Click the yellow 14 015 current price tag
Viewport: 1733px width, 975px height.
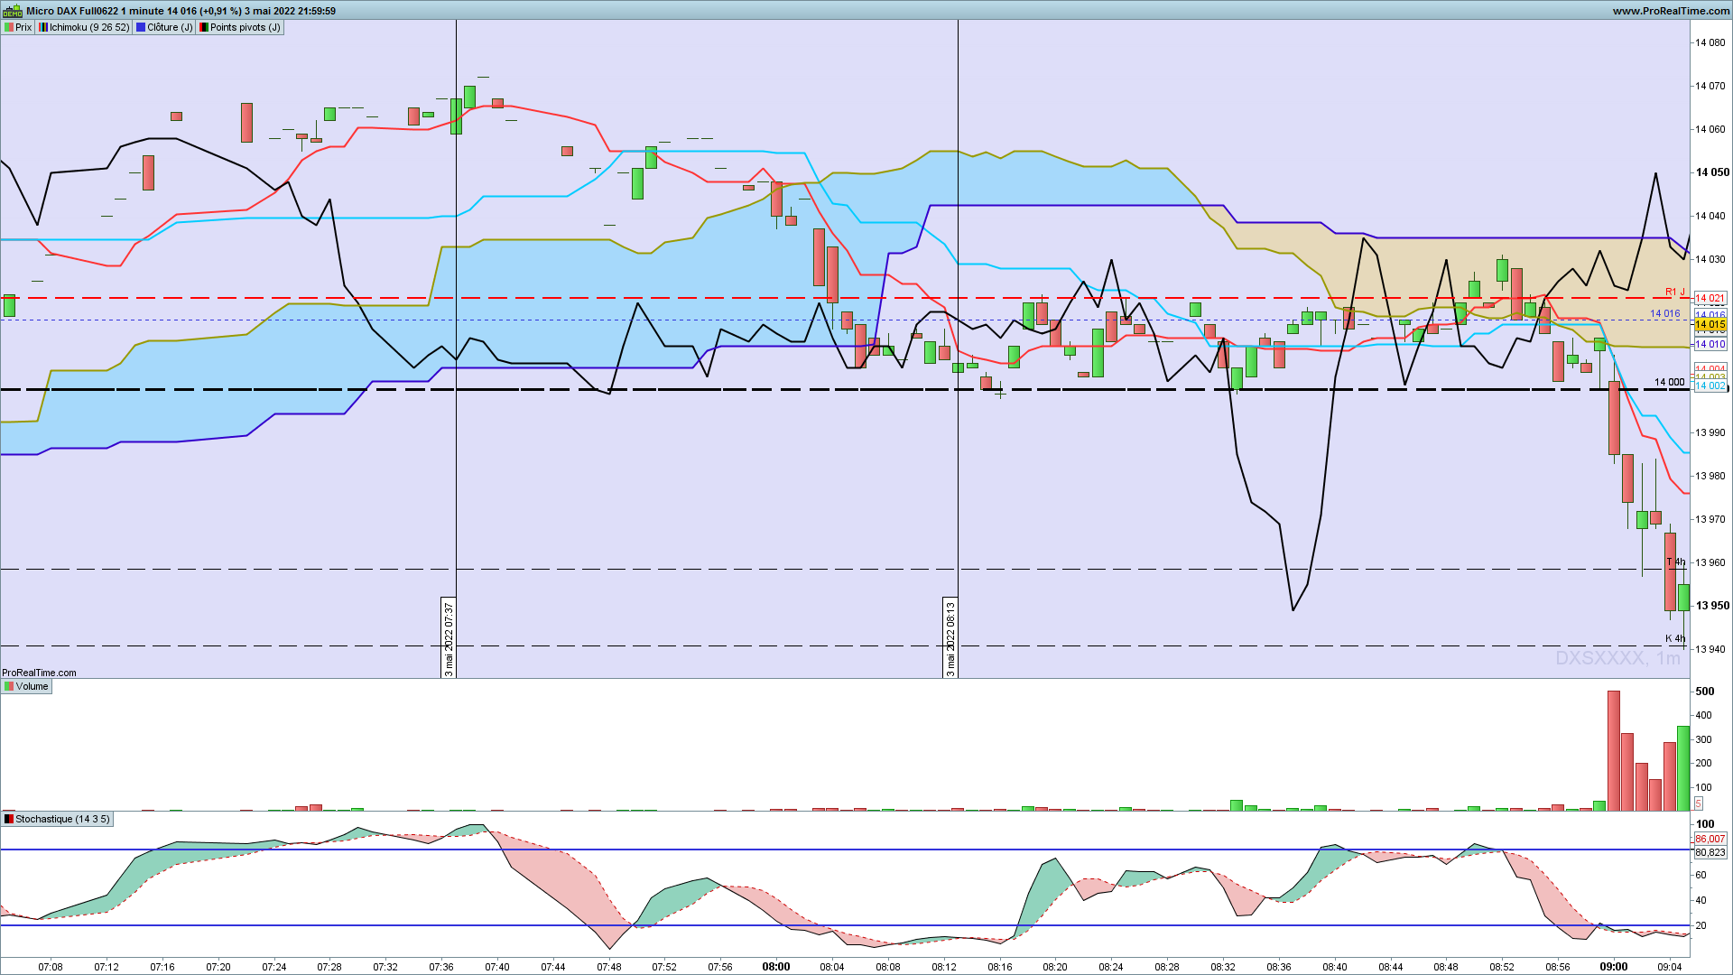1710,324
